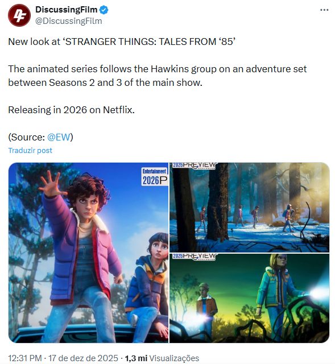Open the 1,3 mi Visualizações view count
Viewport: 335px width, 364px height.
[x=162, y=358]
